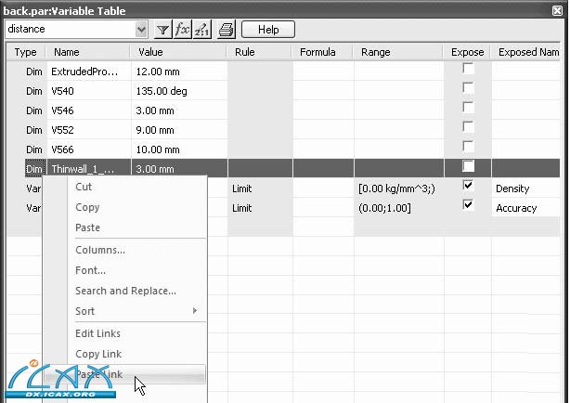Select the Dim type cell of Thinwall row

tap(34, 169)
